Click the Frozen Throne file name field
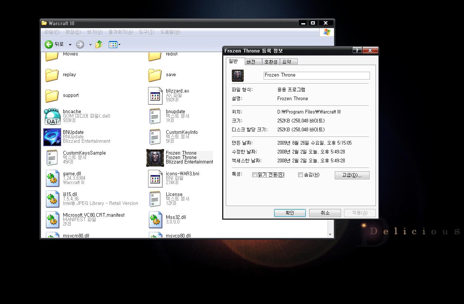 tap(317, 75)
